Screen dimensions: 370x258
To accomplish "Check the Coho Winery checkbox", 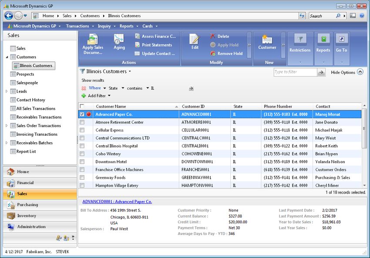I will click(82, 154).
